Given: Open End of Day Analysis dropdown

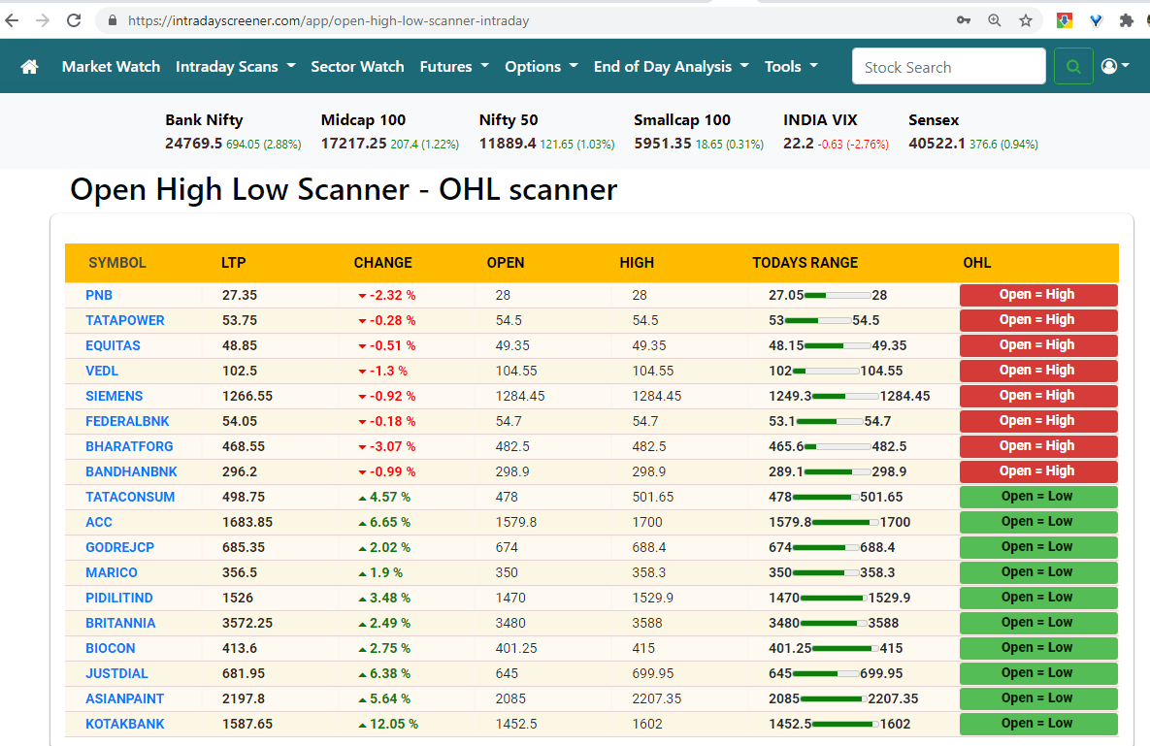Looking at the screenshot, I should tap(672, 67).
